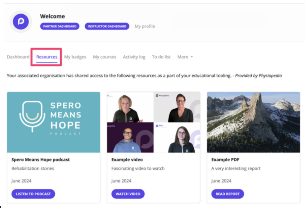Click the 'Rehabilitation stories' description text

point(33,168)
